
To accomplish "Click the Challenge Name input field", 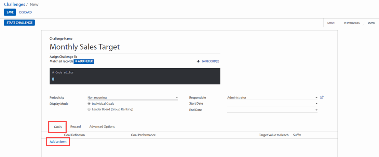I will click(x=135, y=47).
